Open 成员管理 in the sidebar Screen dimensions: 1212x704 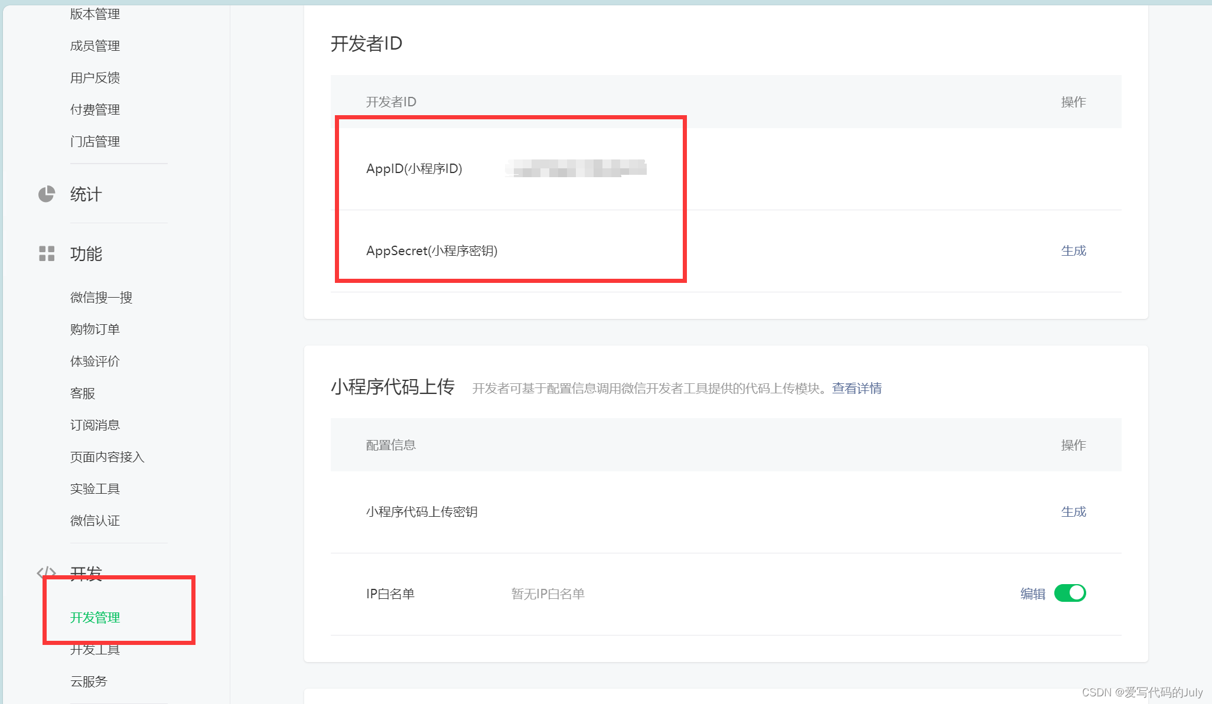click(95, 46)
